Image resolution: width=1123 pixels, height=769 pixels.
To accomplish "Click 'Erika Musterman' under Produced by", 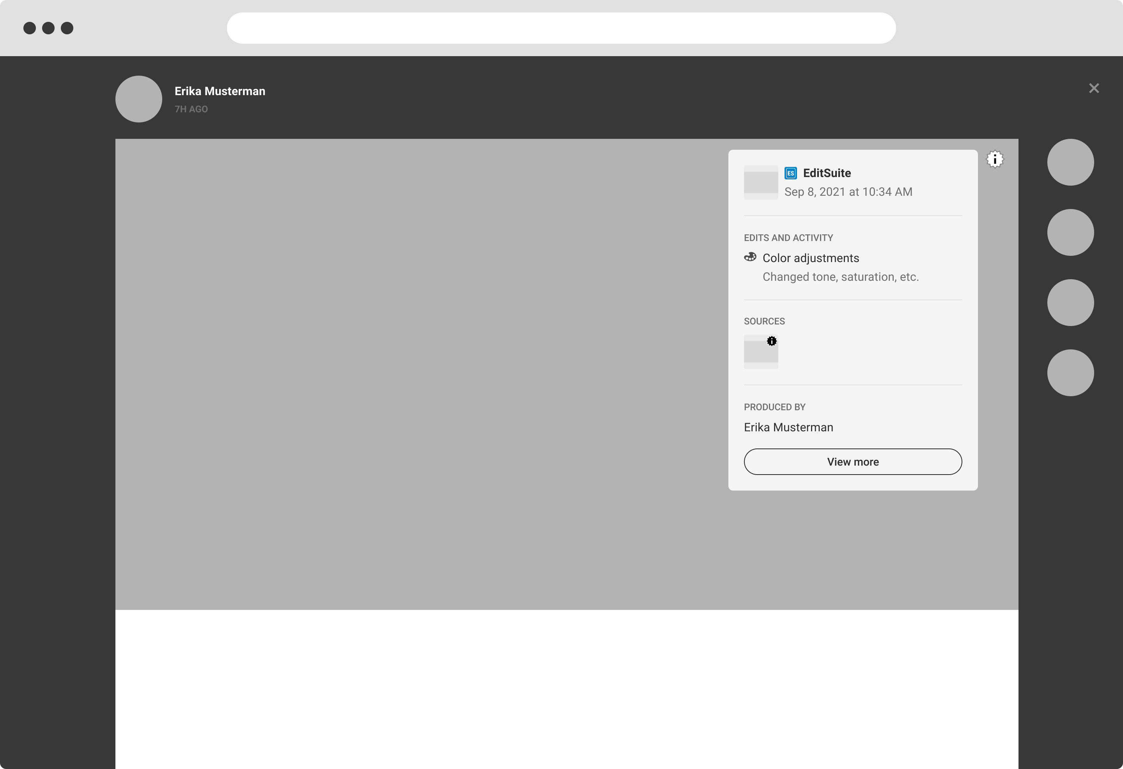I will coord(788,427).
